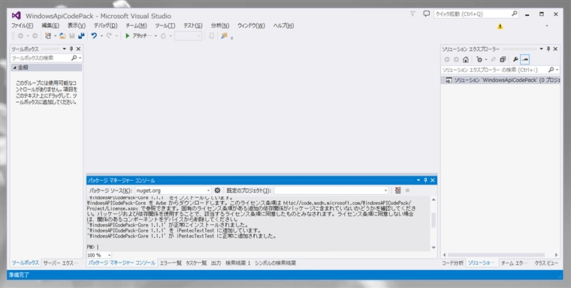Viewport: 571px width, 288px height.
Task: Switch to the コード分析 tab
Action: coord(452,263)
